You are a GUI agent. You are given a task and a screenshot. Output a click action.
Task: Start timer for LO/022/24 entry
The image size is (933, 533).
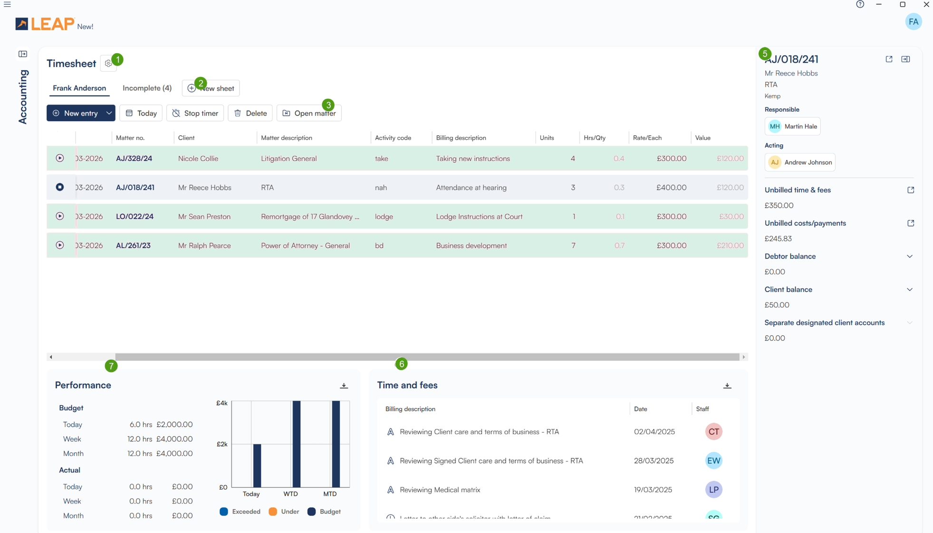(x=60, y=216)
